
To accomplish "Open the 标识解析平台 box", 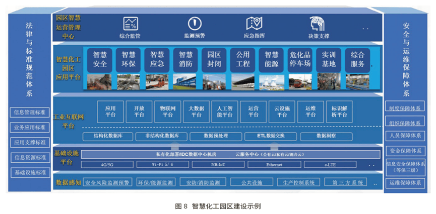I will 338,112.
